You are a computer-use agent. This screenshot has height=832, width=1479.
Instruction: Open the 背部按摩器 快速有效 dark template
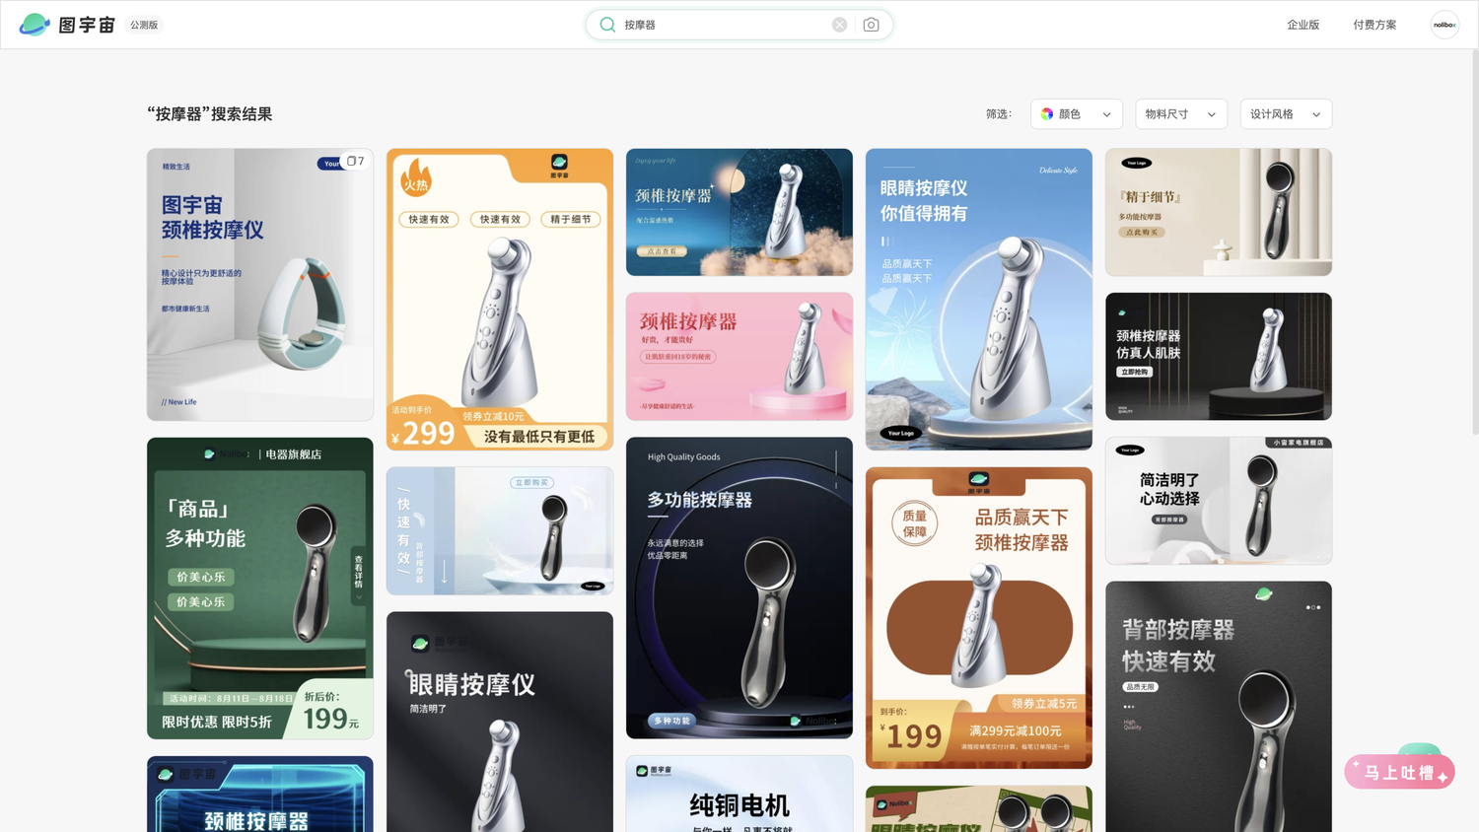1219,706
